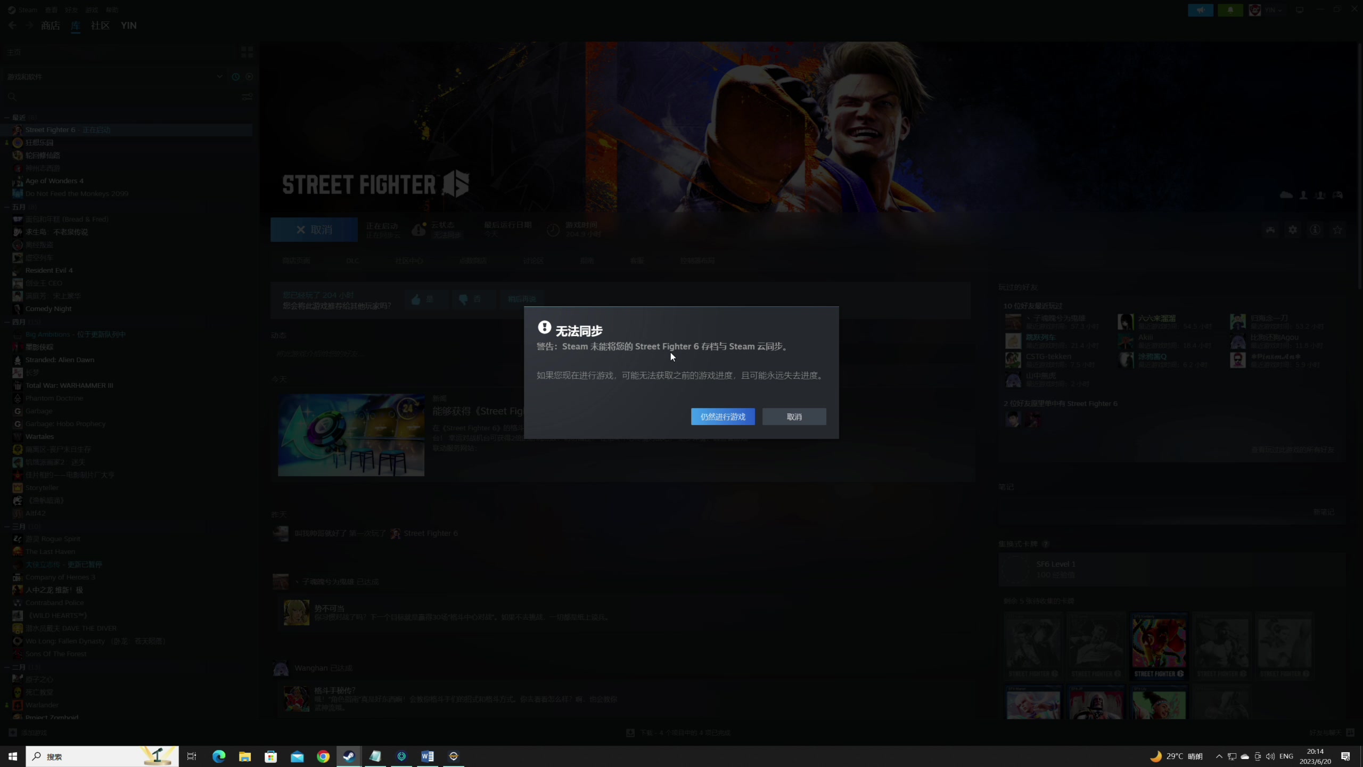The height and width of the screenshot is (767, 1363).
Task: Click the single-player feature icon
Action: click(x=1303, y=195)
